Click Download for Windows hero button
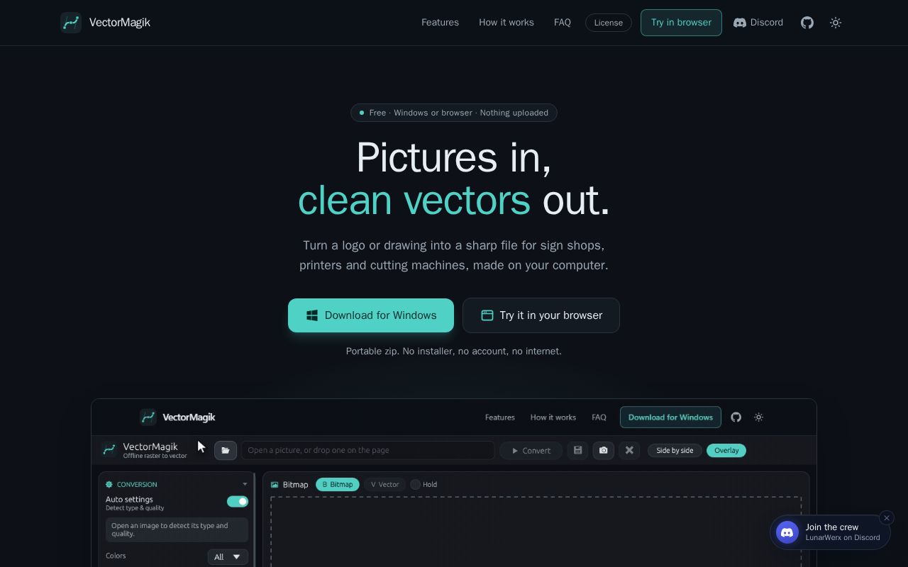 [x=371, y=315]
